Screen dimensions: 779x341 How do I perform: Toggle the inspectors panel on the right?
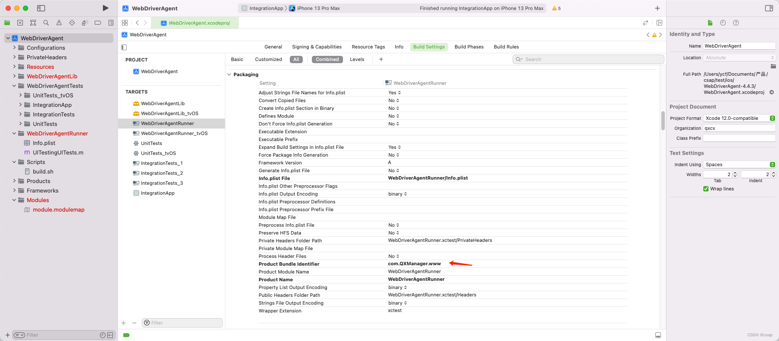[x=769, y=8]
